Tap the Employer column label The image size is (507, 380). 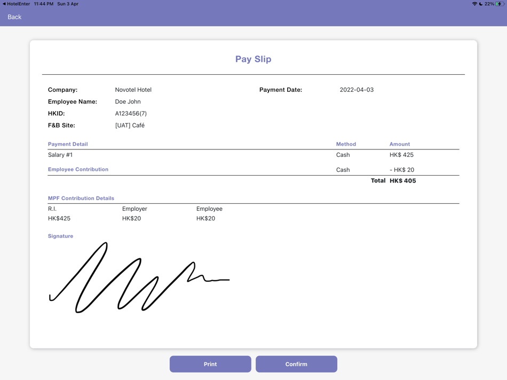134,209
